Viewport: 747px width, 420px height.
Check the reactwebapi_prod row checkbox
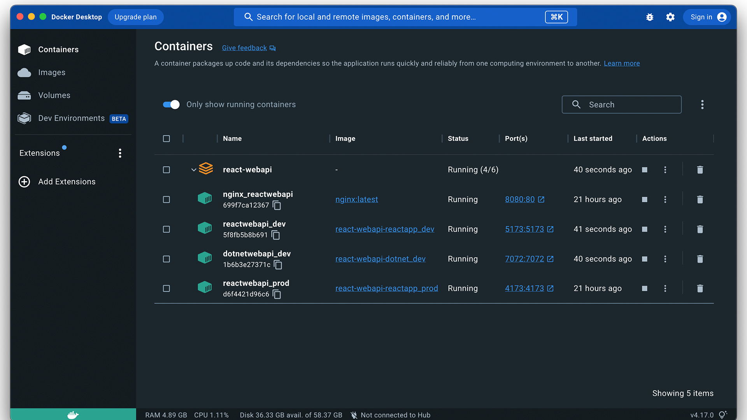pos(167,289)
